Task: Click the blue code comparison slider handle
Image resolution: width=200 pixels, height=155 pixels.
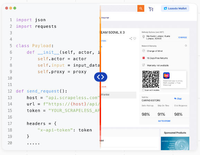Action: [x=101, y=77]
